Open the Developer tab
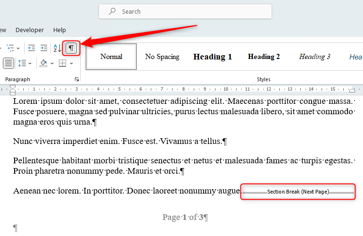This screenshot has height=236, width=363. click(30, 30)
